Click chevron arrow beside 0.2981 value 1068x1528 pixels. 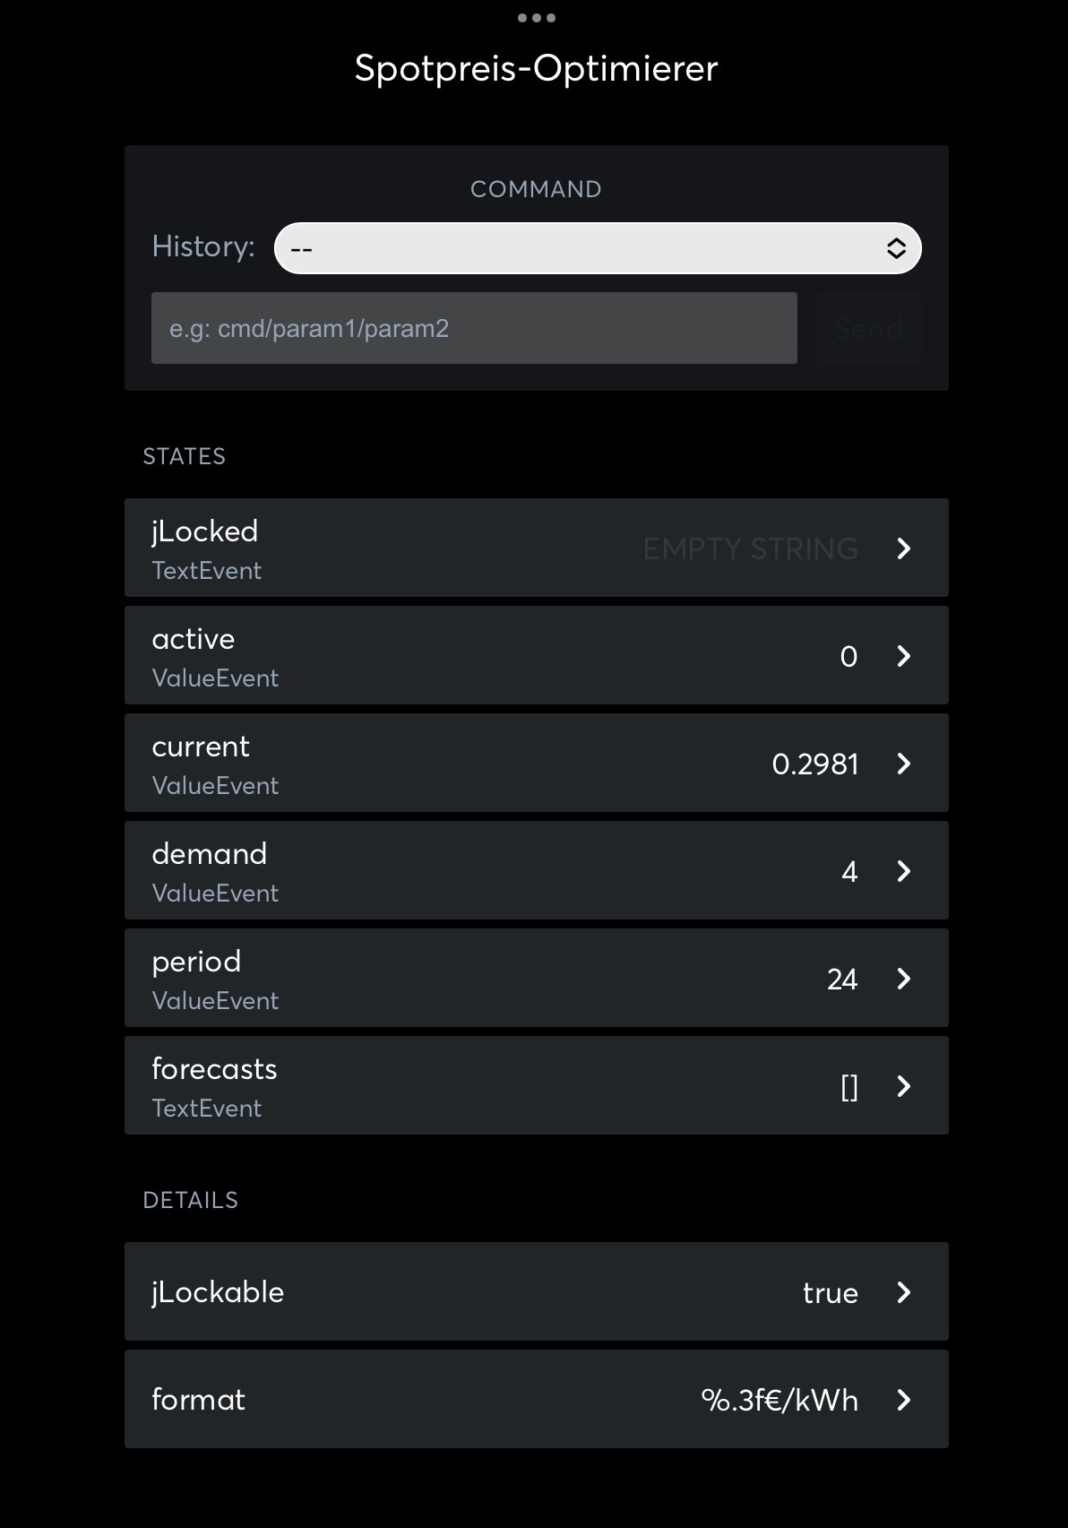(904, 764)
